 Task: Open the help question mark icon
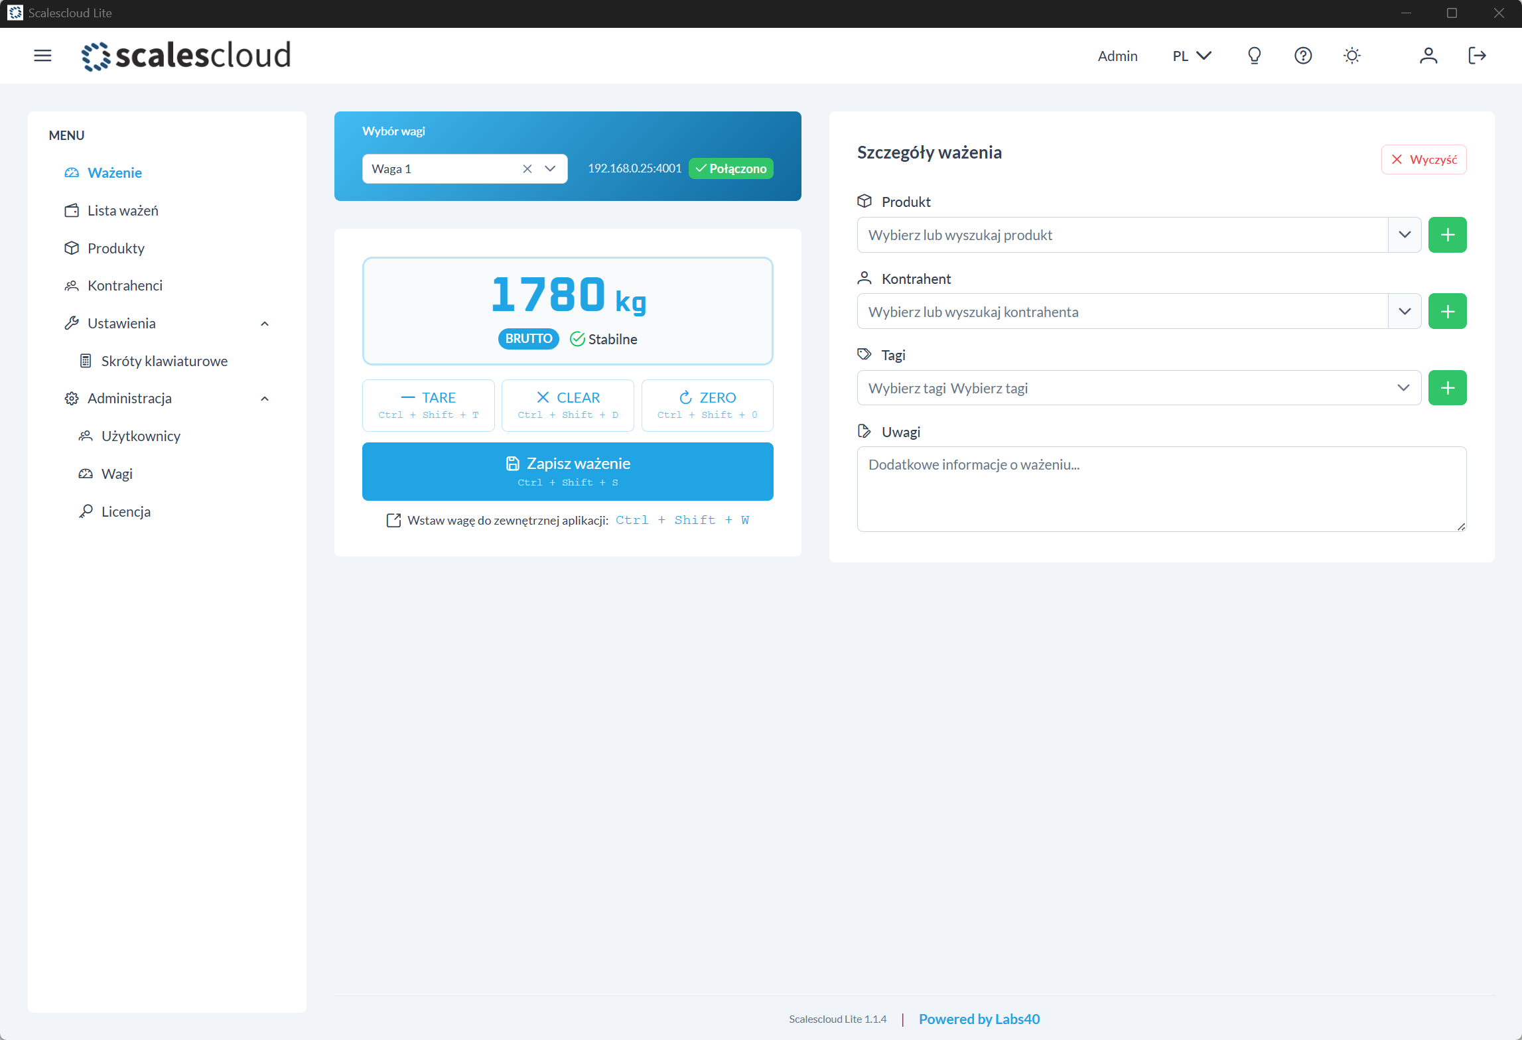1303,56
